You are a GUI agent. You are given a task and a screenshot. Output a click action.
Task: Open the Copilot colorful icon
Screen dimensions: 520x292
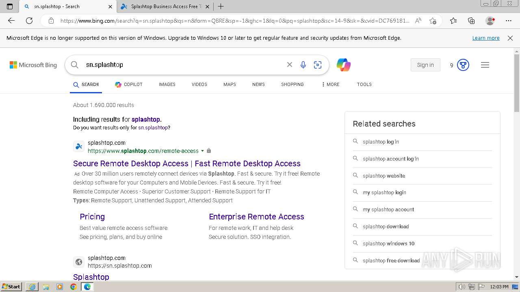343,65
